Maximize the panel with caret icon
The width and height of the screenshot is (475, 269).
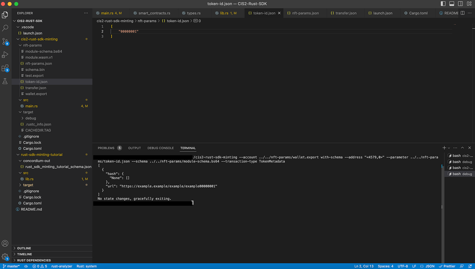463,148
